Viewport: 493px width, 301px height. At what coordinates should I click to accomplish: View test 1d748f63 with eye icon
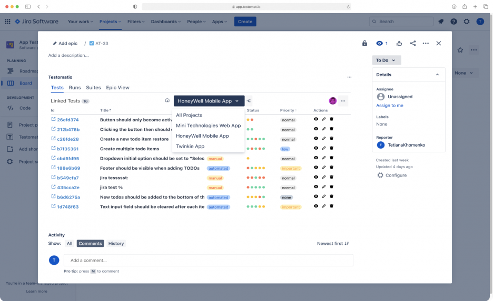click(316, 206)
